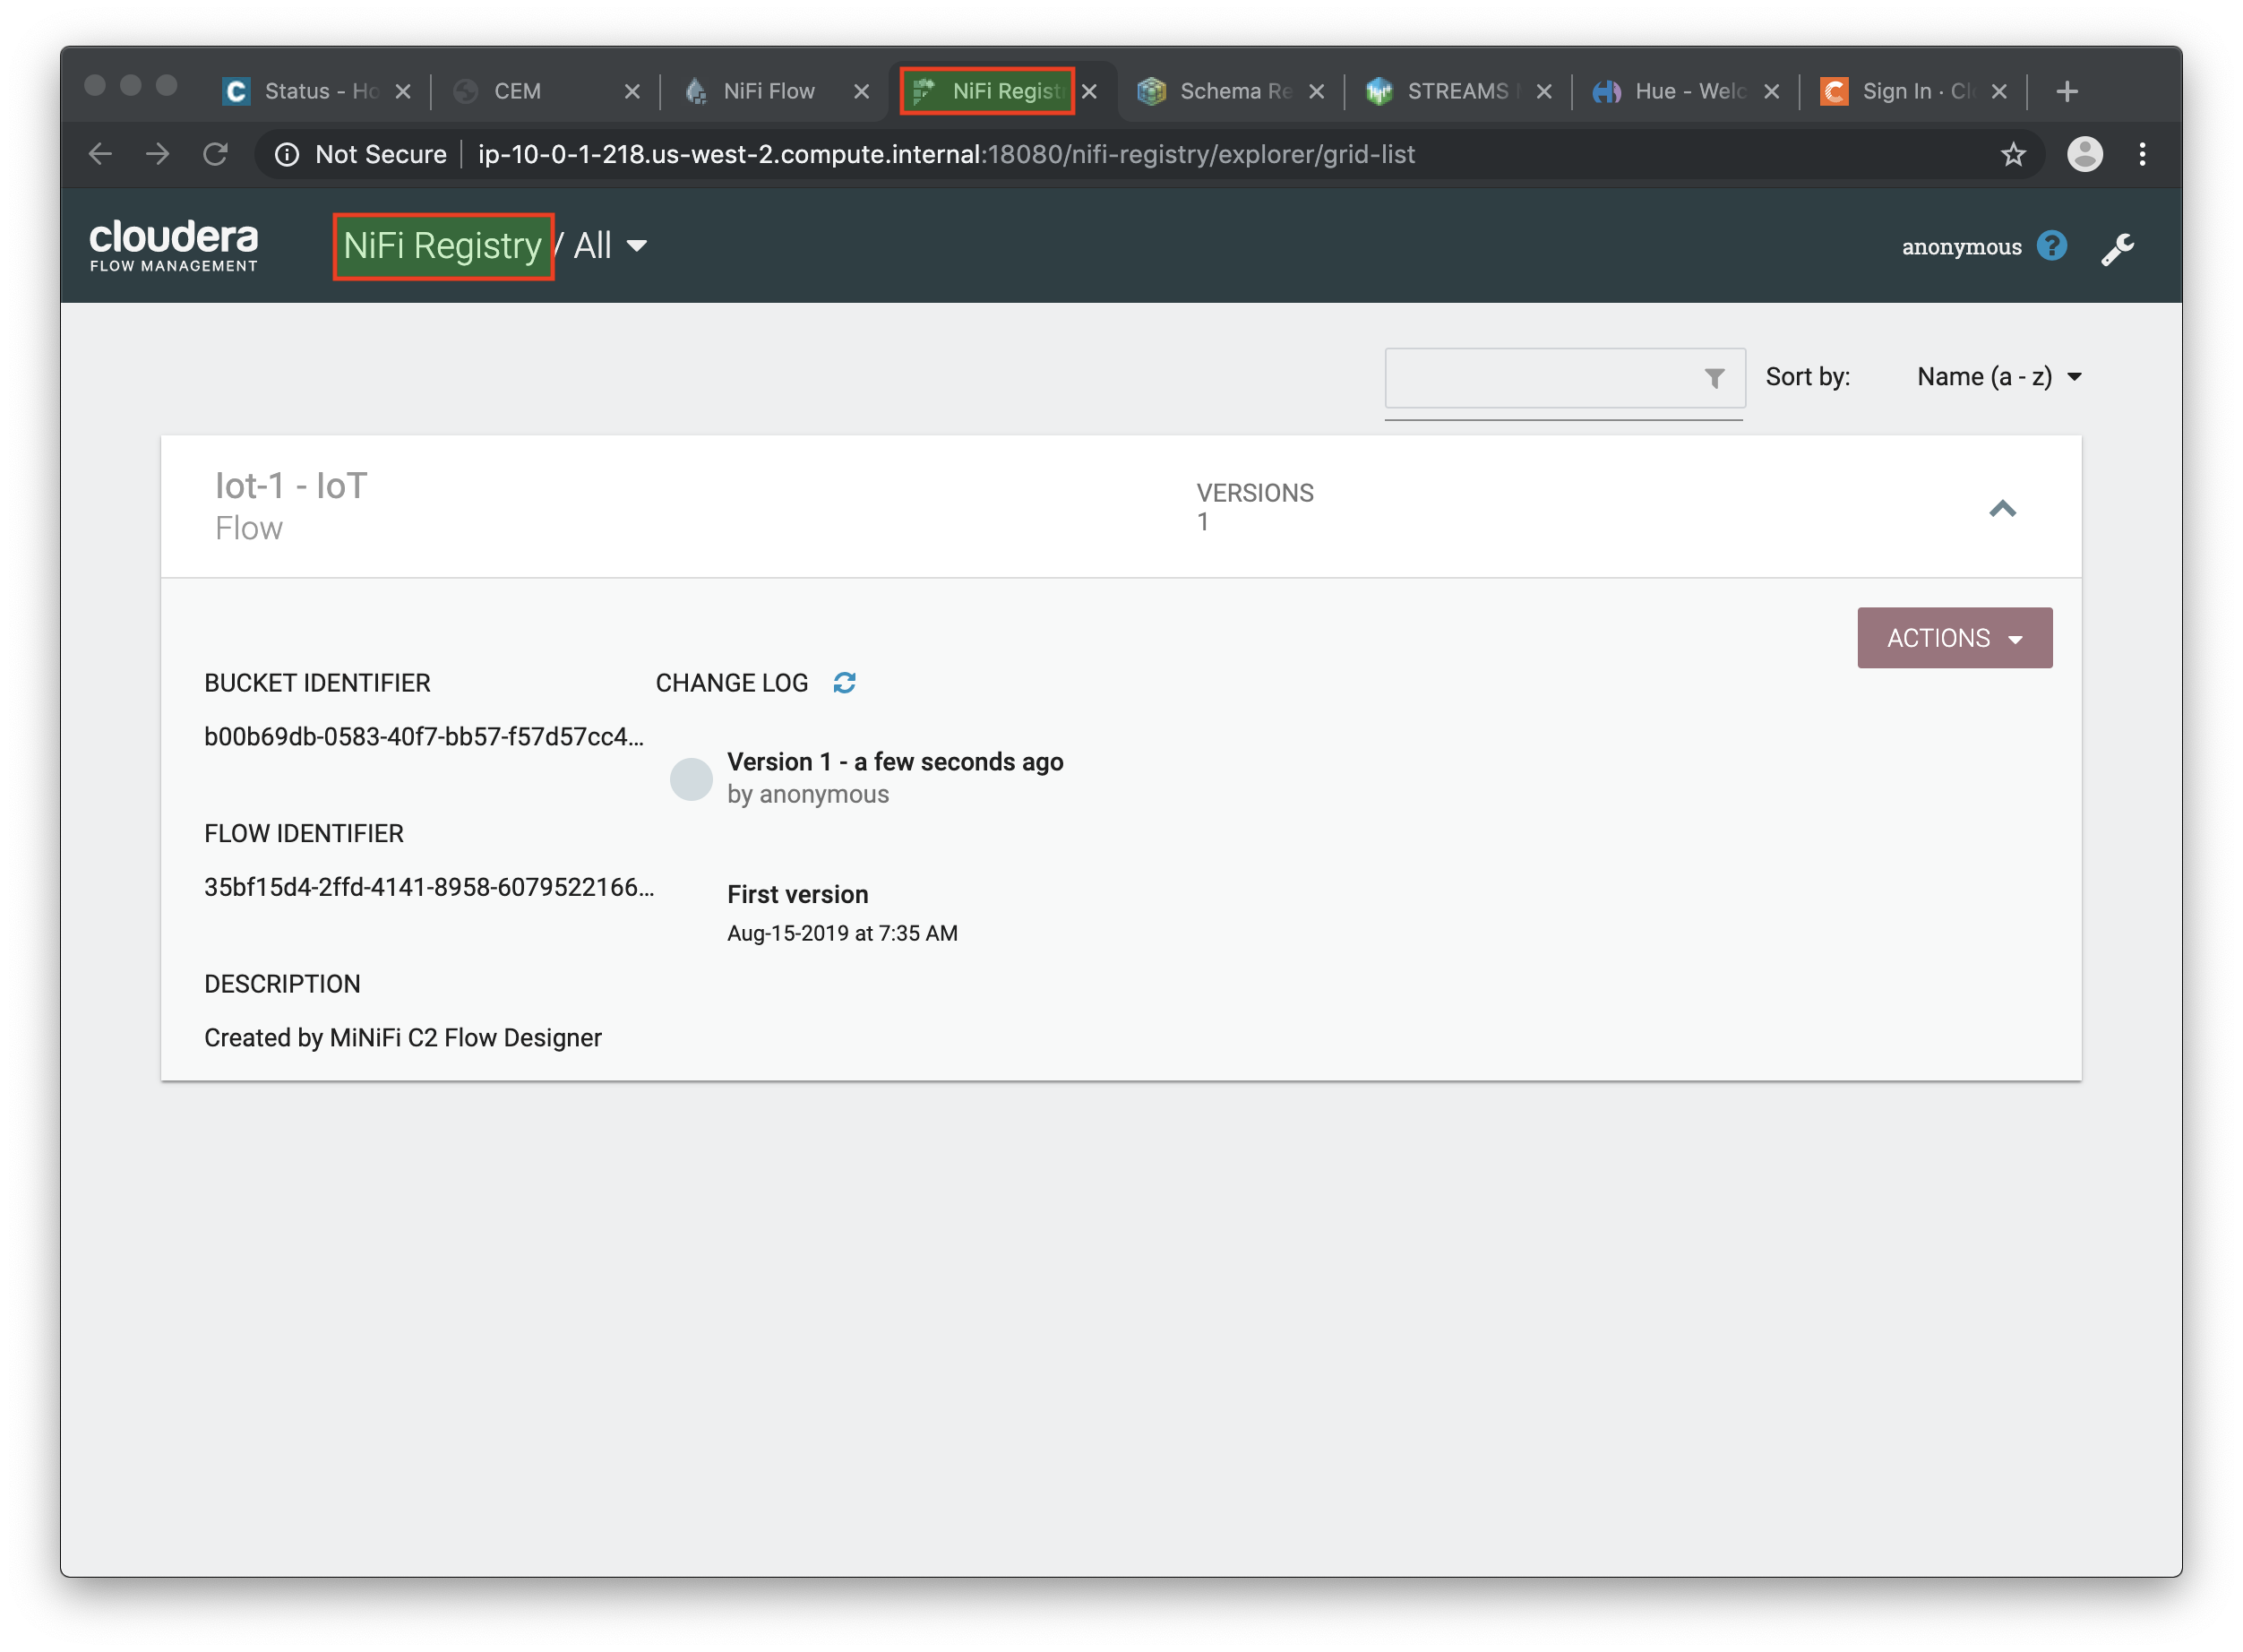
Task: Click the filter text input field
Action: [x=1541, y=378]
